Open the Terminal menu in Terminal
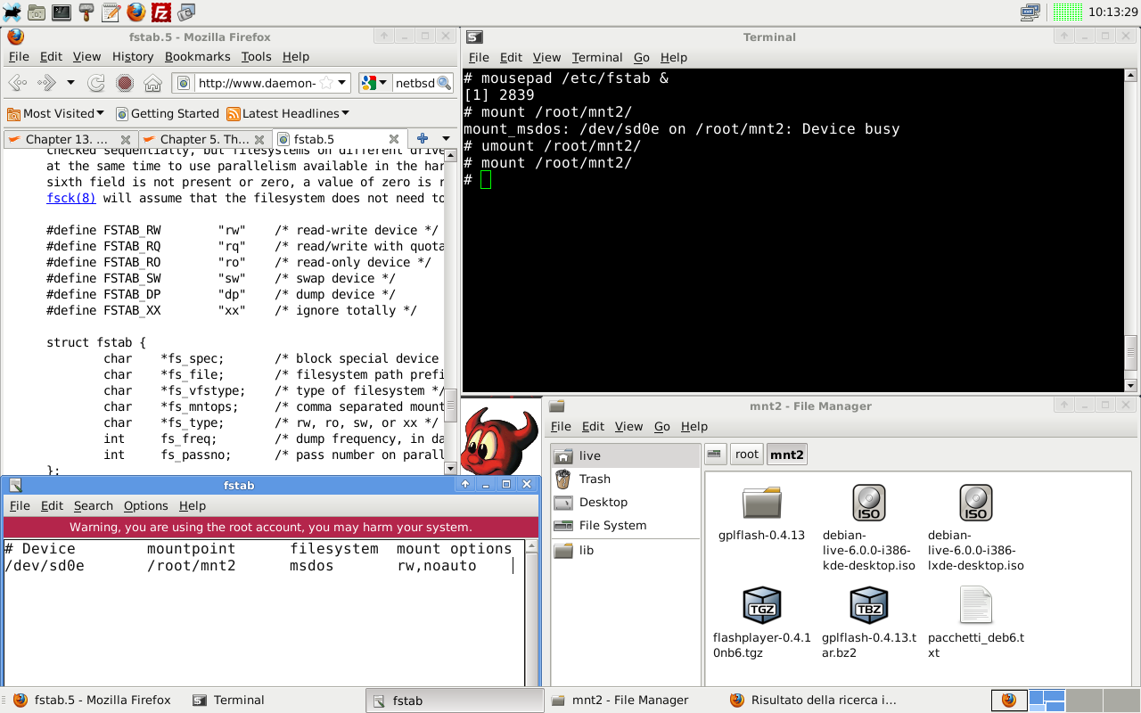Viewport: 1141px width, 713px height. (x=597, y=57)
